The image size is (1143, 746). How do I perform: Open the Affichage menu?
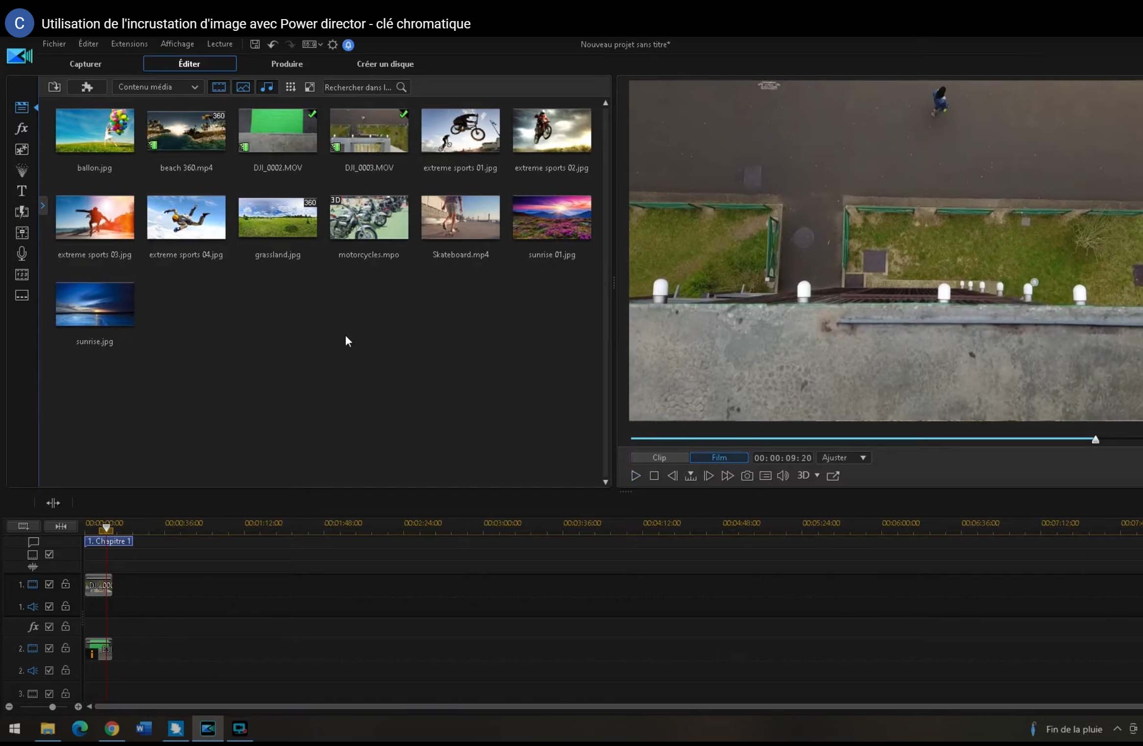pyautogui.click(x=177, y=44)
